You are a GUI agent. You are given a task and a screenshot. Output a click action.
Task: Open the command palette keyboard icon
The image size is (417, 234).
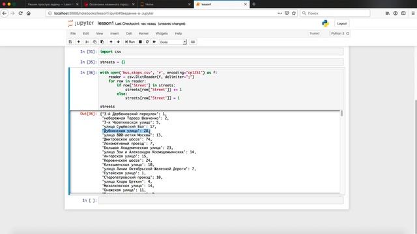[x=193, y=42]
